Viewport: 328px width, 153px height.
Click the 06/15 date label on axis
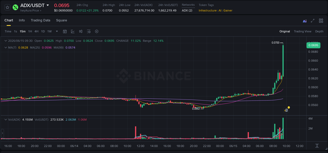(x=233, y=146)
